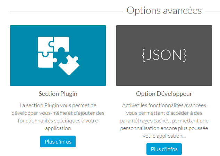Click the {JSON} logo in the grey card

pos(164,55)
